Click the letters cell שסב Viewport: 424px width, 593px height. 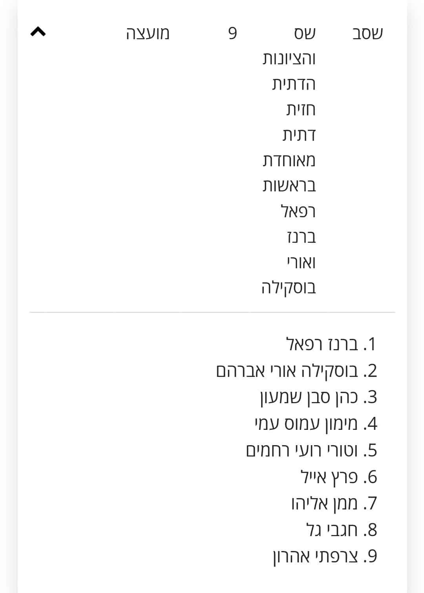367,33
